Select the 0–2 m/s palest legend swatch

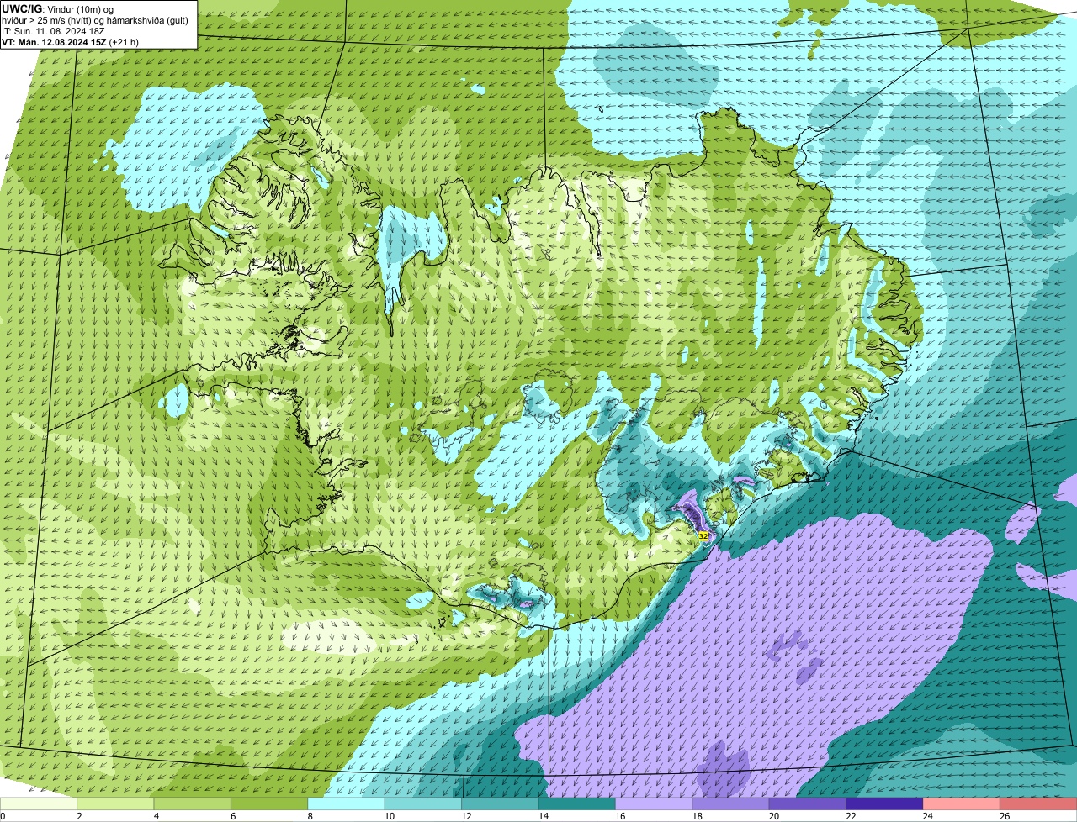click(39, 804)
